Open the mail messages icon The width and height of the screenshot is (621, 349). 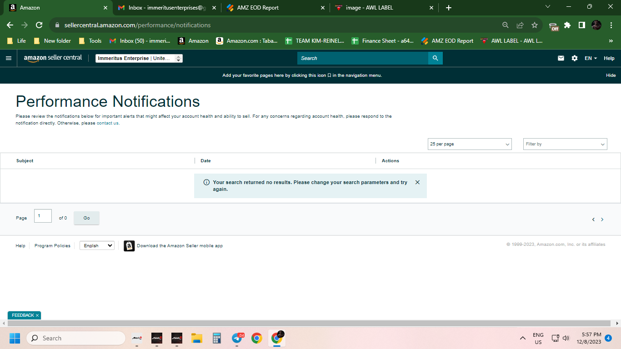(x=561, y=58)
